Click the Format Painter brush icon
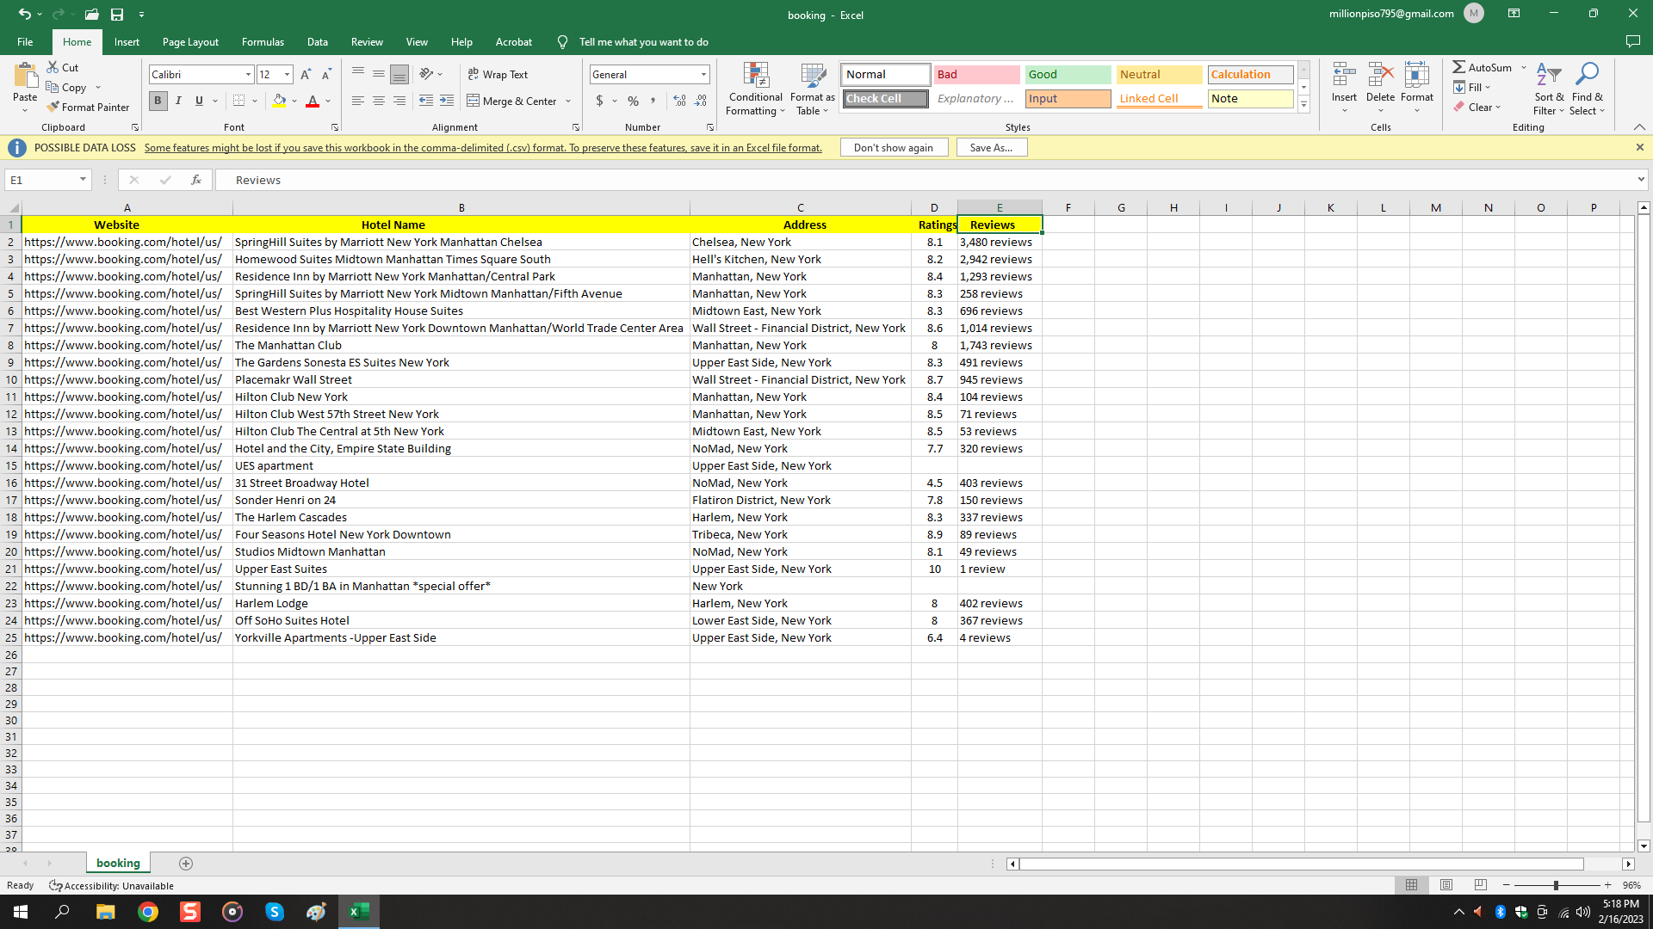1653x929 pixels. (x=53, y=108)
